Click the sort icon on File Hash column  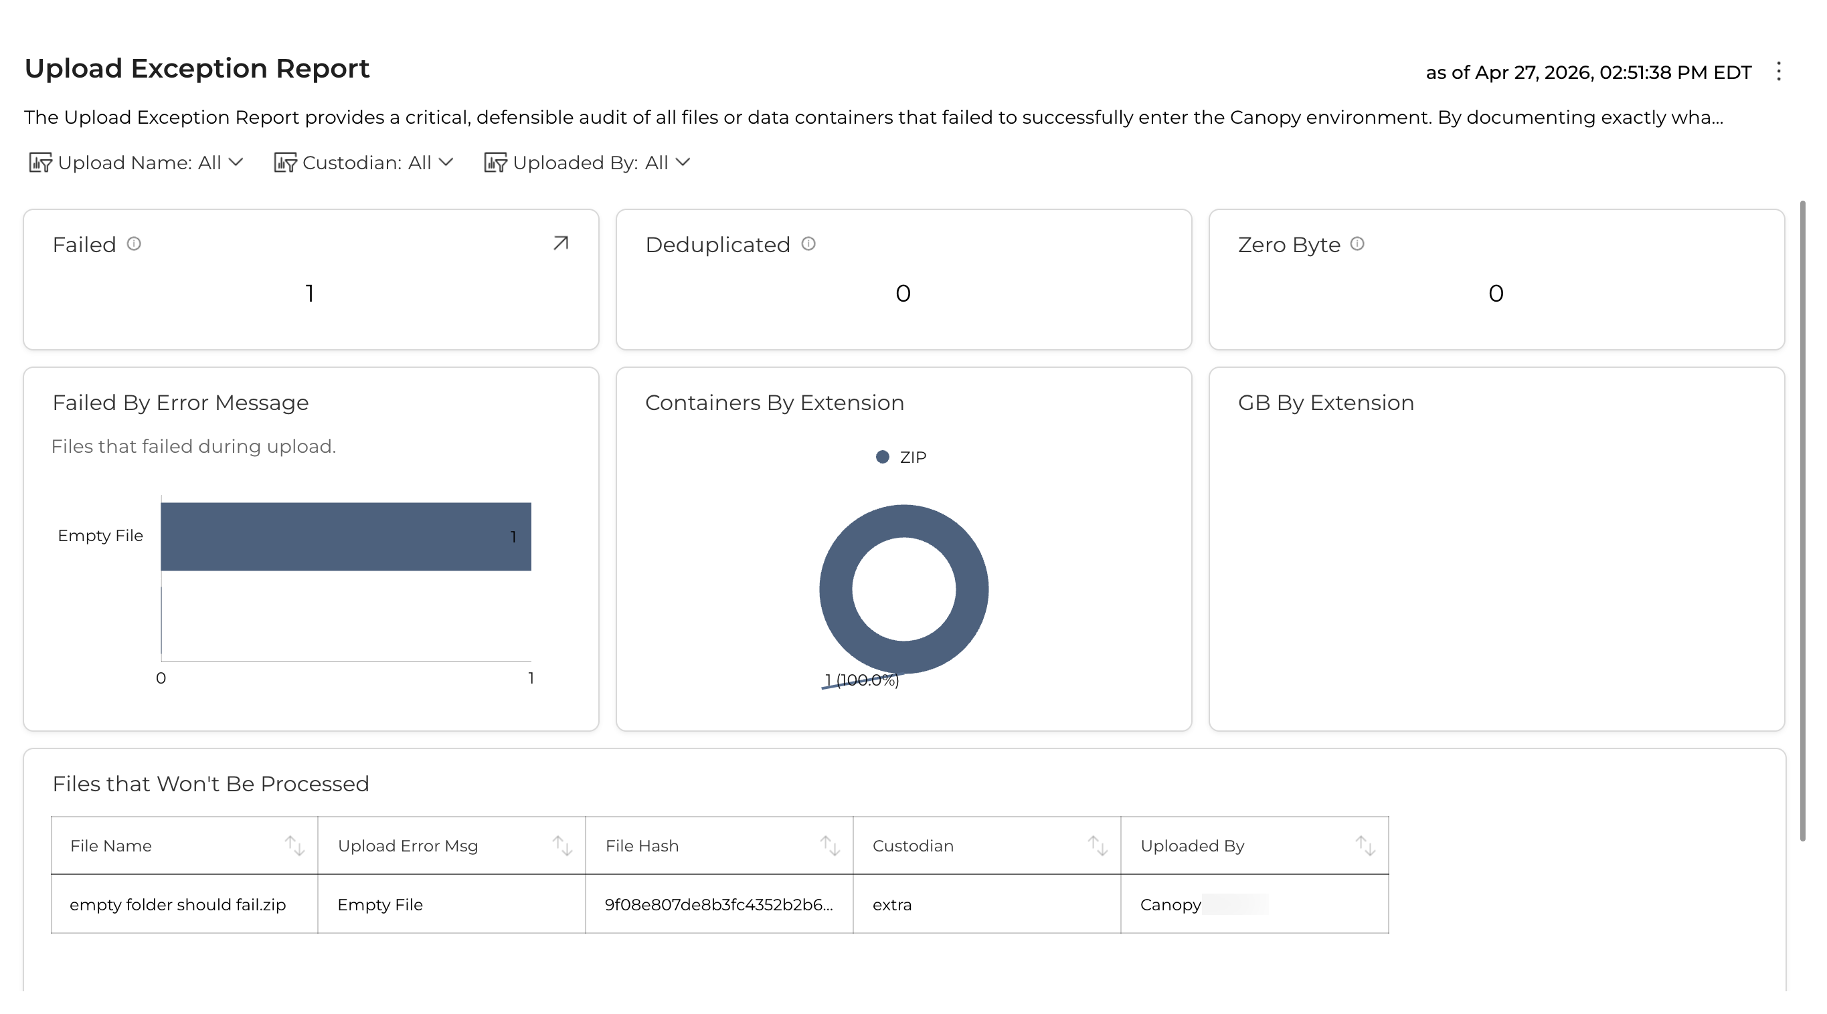(830, 845)
